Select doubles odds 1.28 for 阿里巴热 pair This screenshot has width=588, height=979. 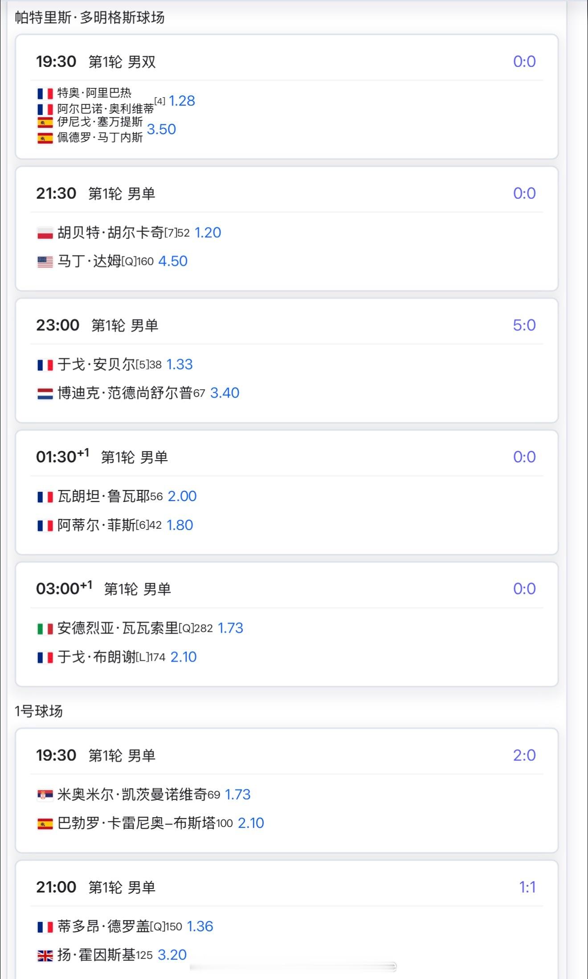coord(182,101)
